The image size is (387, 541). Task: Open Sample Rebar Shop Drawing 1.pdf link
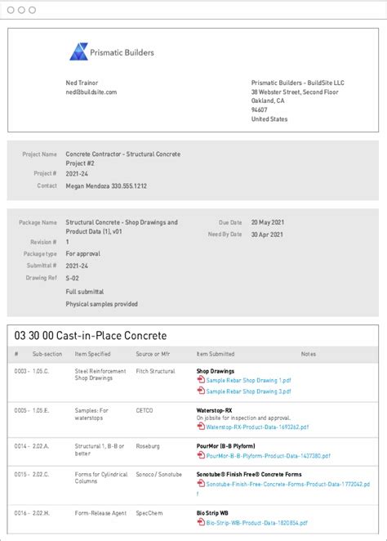click(248, 380)
